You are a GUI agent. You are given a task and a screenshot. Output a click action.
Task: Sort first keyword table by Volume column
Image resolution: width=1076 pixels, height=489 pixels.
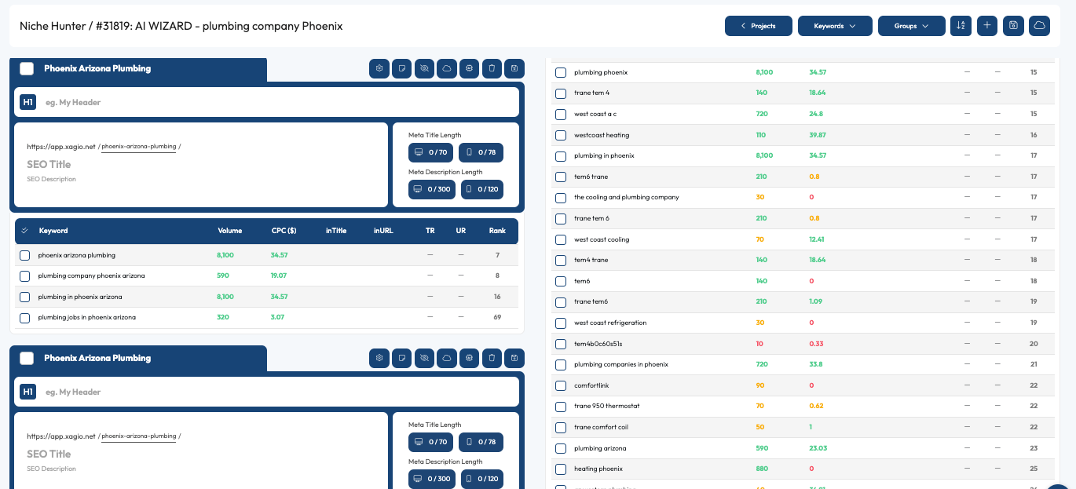[x=230, y=231]
